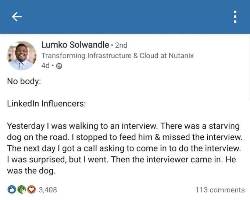The height and width of the screenshot is (200, 250).
Task: Click the 'No body:' line of the post
Action: click(x=24, y=81)
